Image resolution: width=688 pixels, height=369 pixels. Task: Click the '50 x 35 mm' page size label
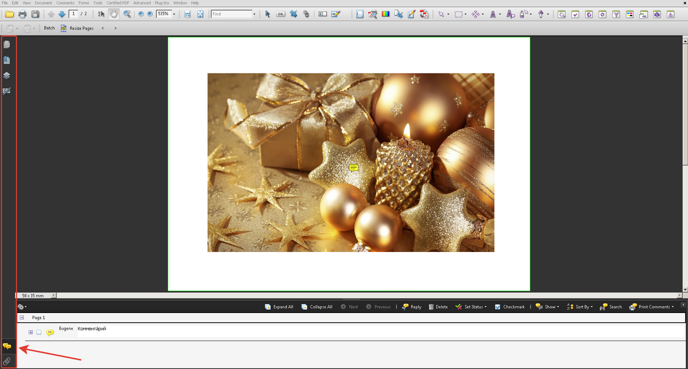click(x=33, y=296)
